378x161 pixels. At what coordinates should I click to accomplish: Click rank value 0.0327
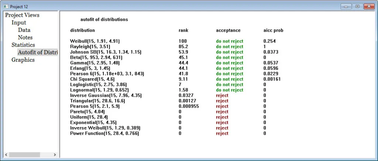(186, 95)
